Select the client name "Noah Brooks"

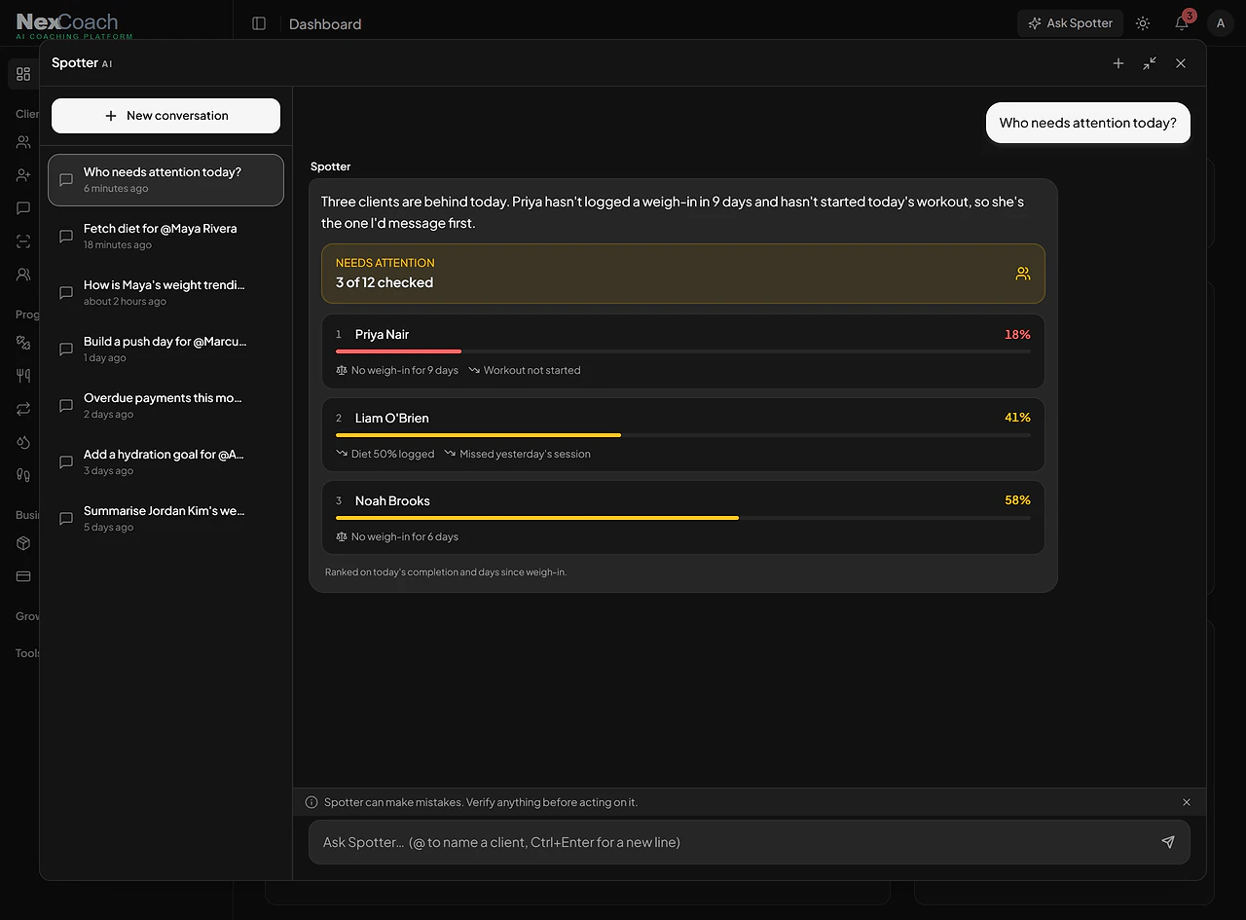392,501
